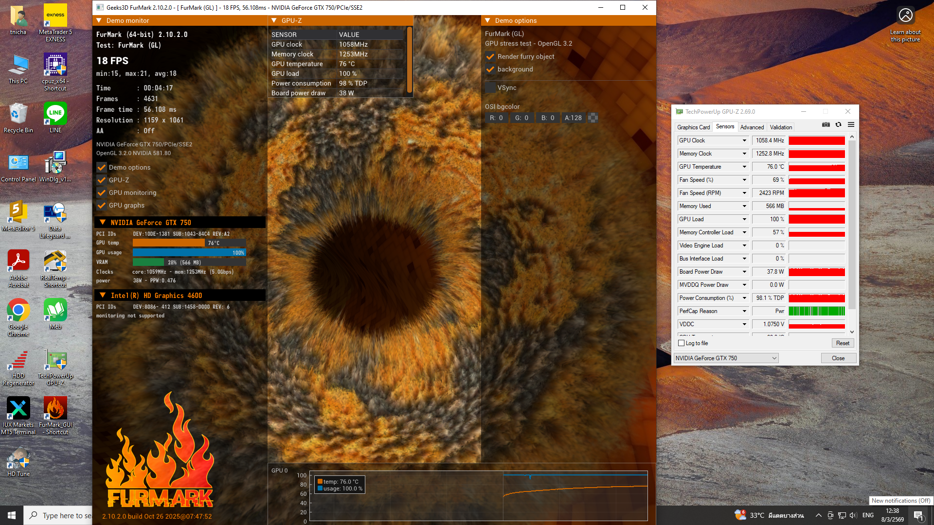Switch to the Graphics Card tab

point(693,127)
